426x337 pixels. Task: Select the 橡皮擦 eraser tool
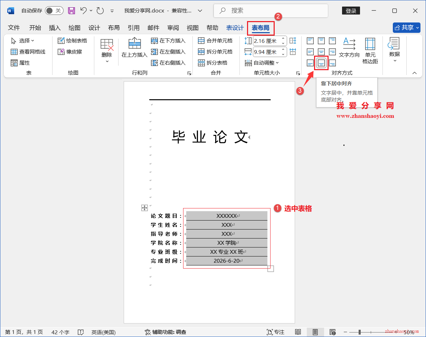[70, 52]
